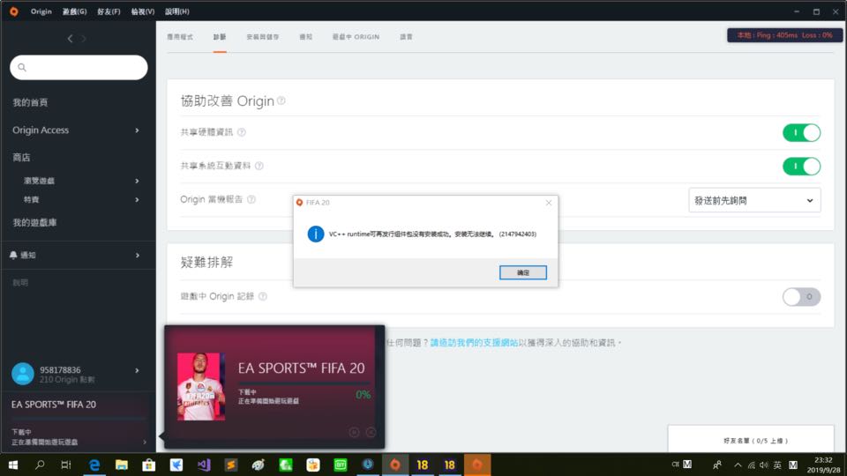Switch to the 遊戲中 ORIGIN tab

pos(356,37)
